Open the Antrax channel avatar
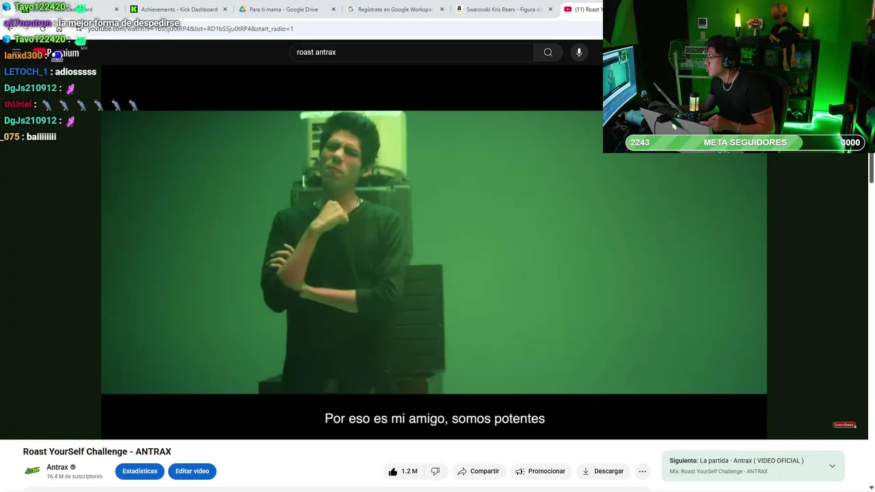Screen dimensions: 875x492 coord(32,471)
